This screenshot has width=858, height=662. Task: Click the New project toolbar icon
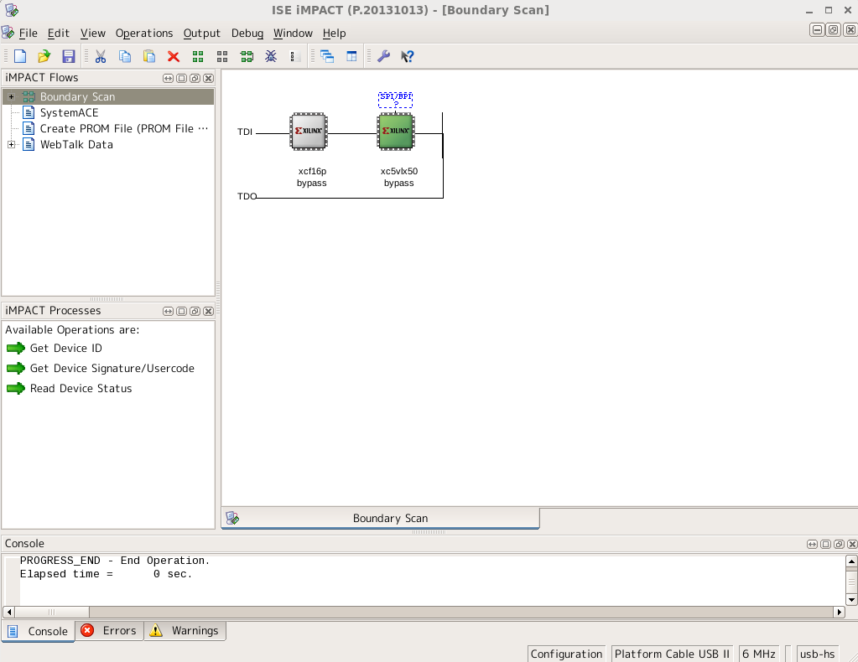(x=20, y=56)
